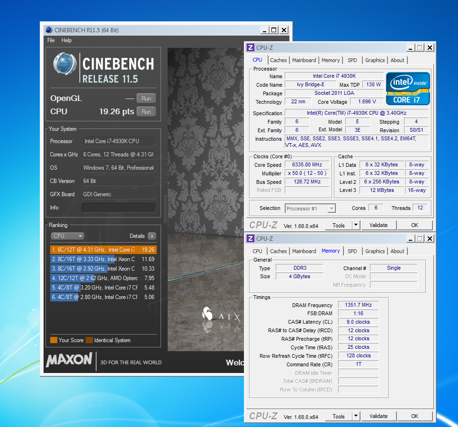Select ranking row 5 with score 5.48
Screen dimensions: 458x427
[103, 288]
